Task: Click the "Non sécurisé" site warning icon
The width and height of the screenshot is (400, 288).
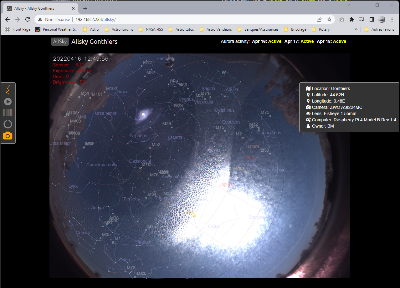Action: (x=40, y=19)
